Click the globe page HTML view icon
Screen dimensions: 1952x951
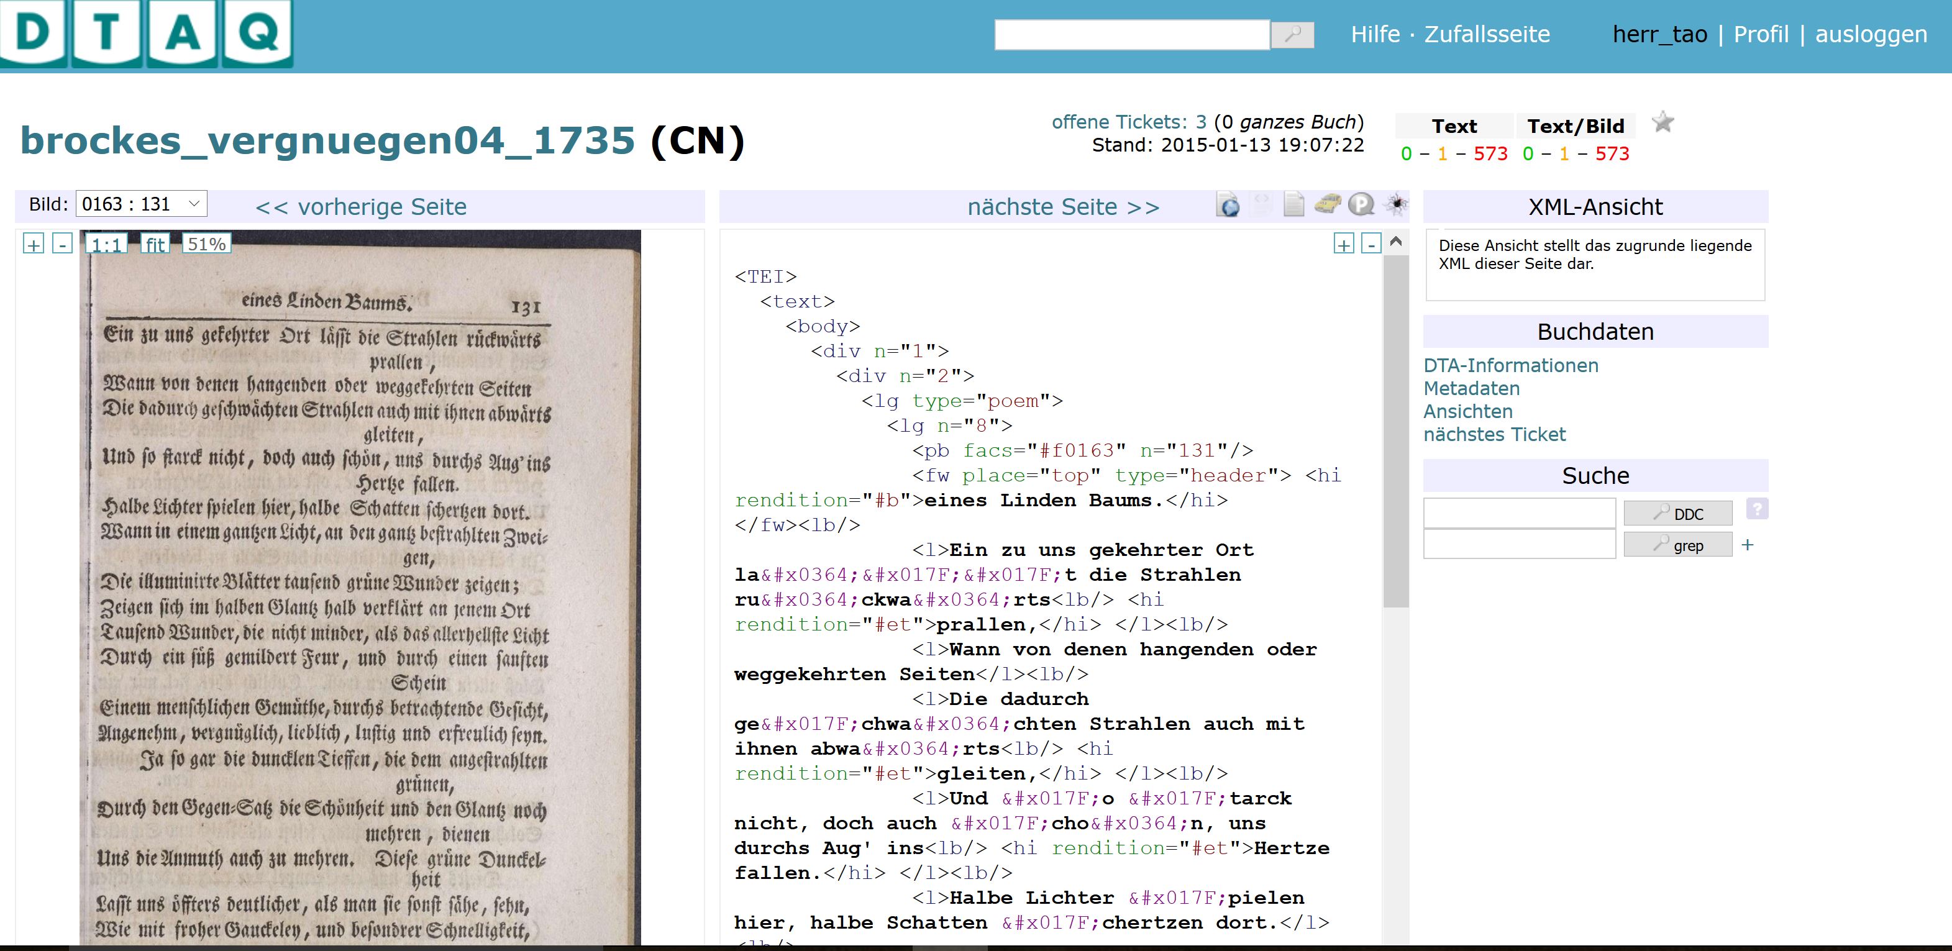[1228, 204]
